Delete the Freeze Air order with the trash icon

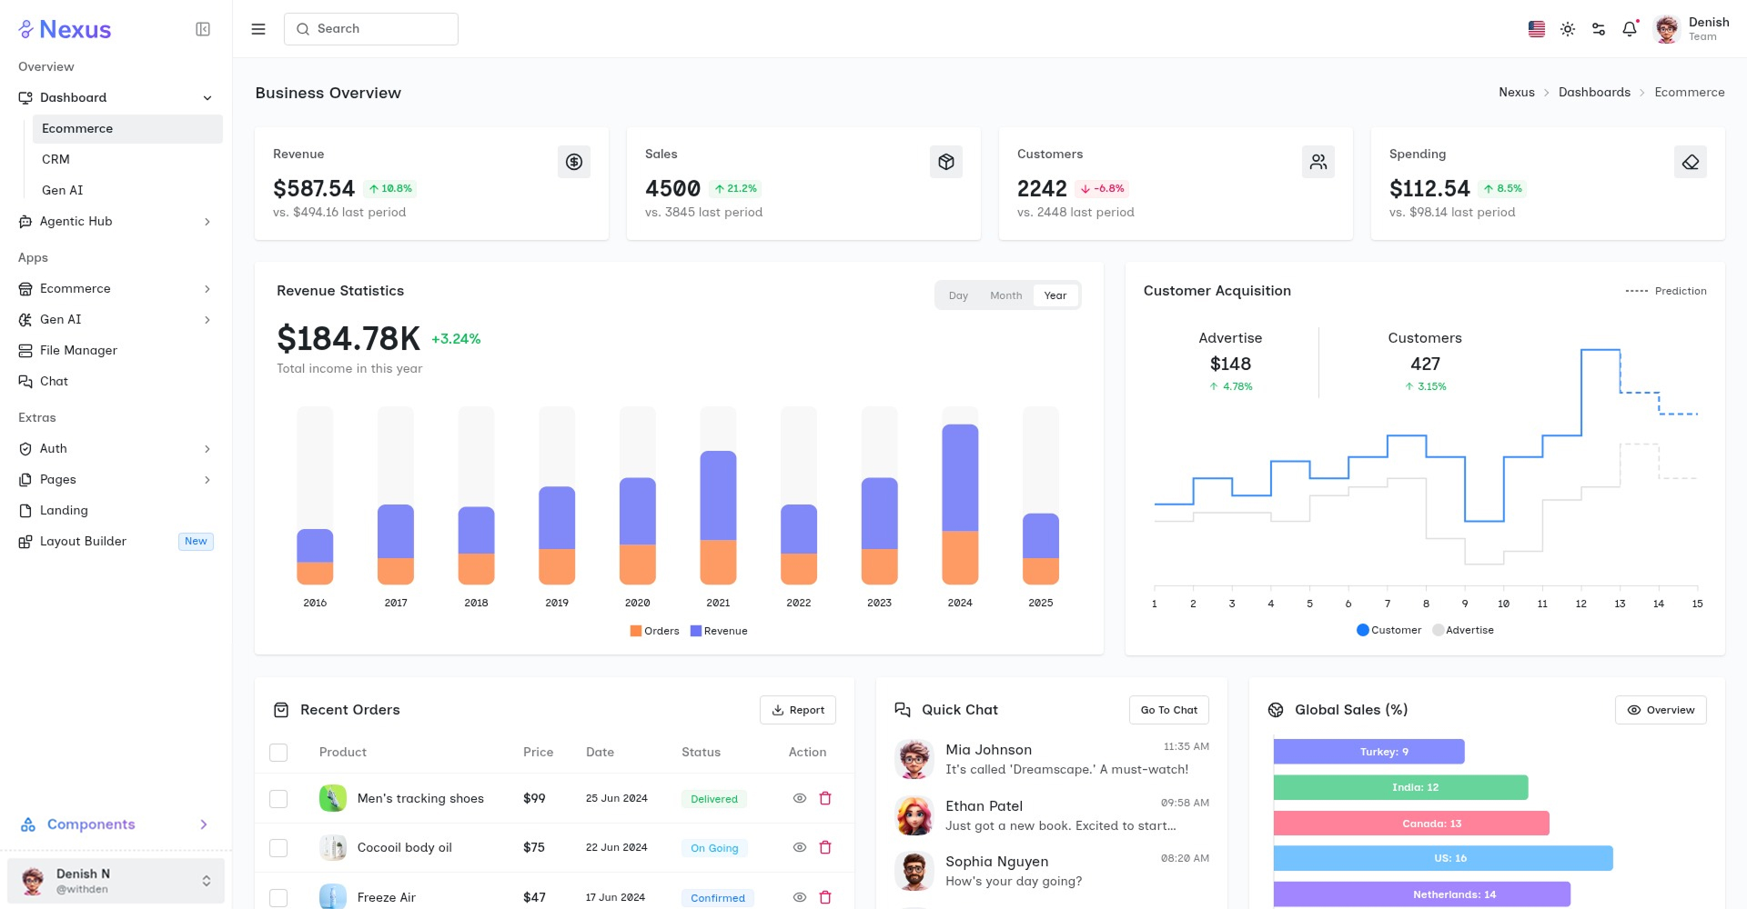(x=825, y=896)
